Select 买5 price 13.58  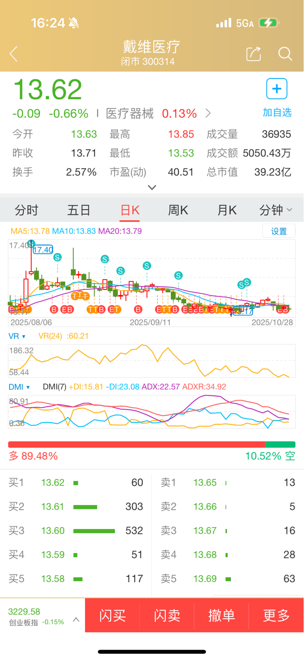[53, 579]
